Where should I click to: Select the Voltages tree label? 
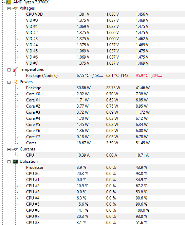(27, 8)
